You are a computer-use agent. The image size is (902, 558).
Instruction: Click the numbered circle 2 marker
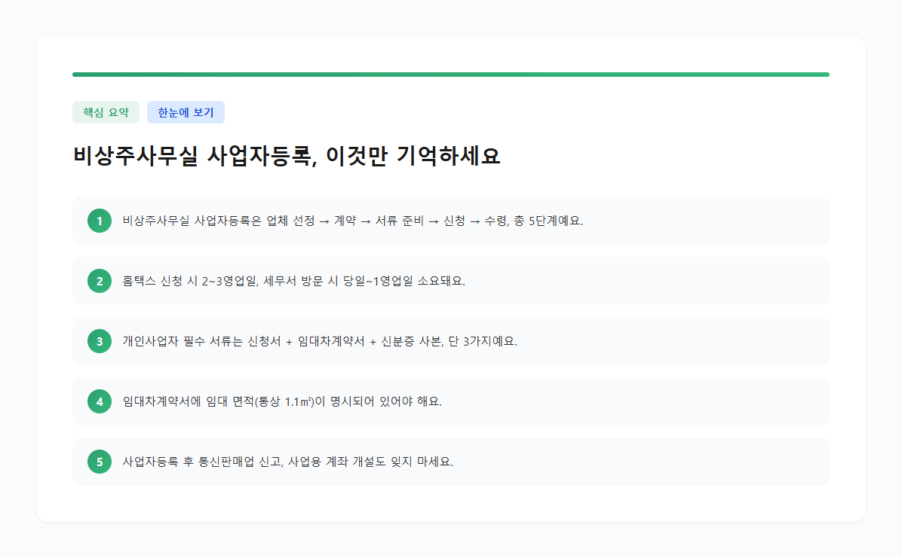99,281
